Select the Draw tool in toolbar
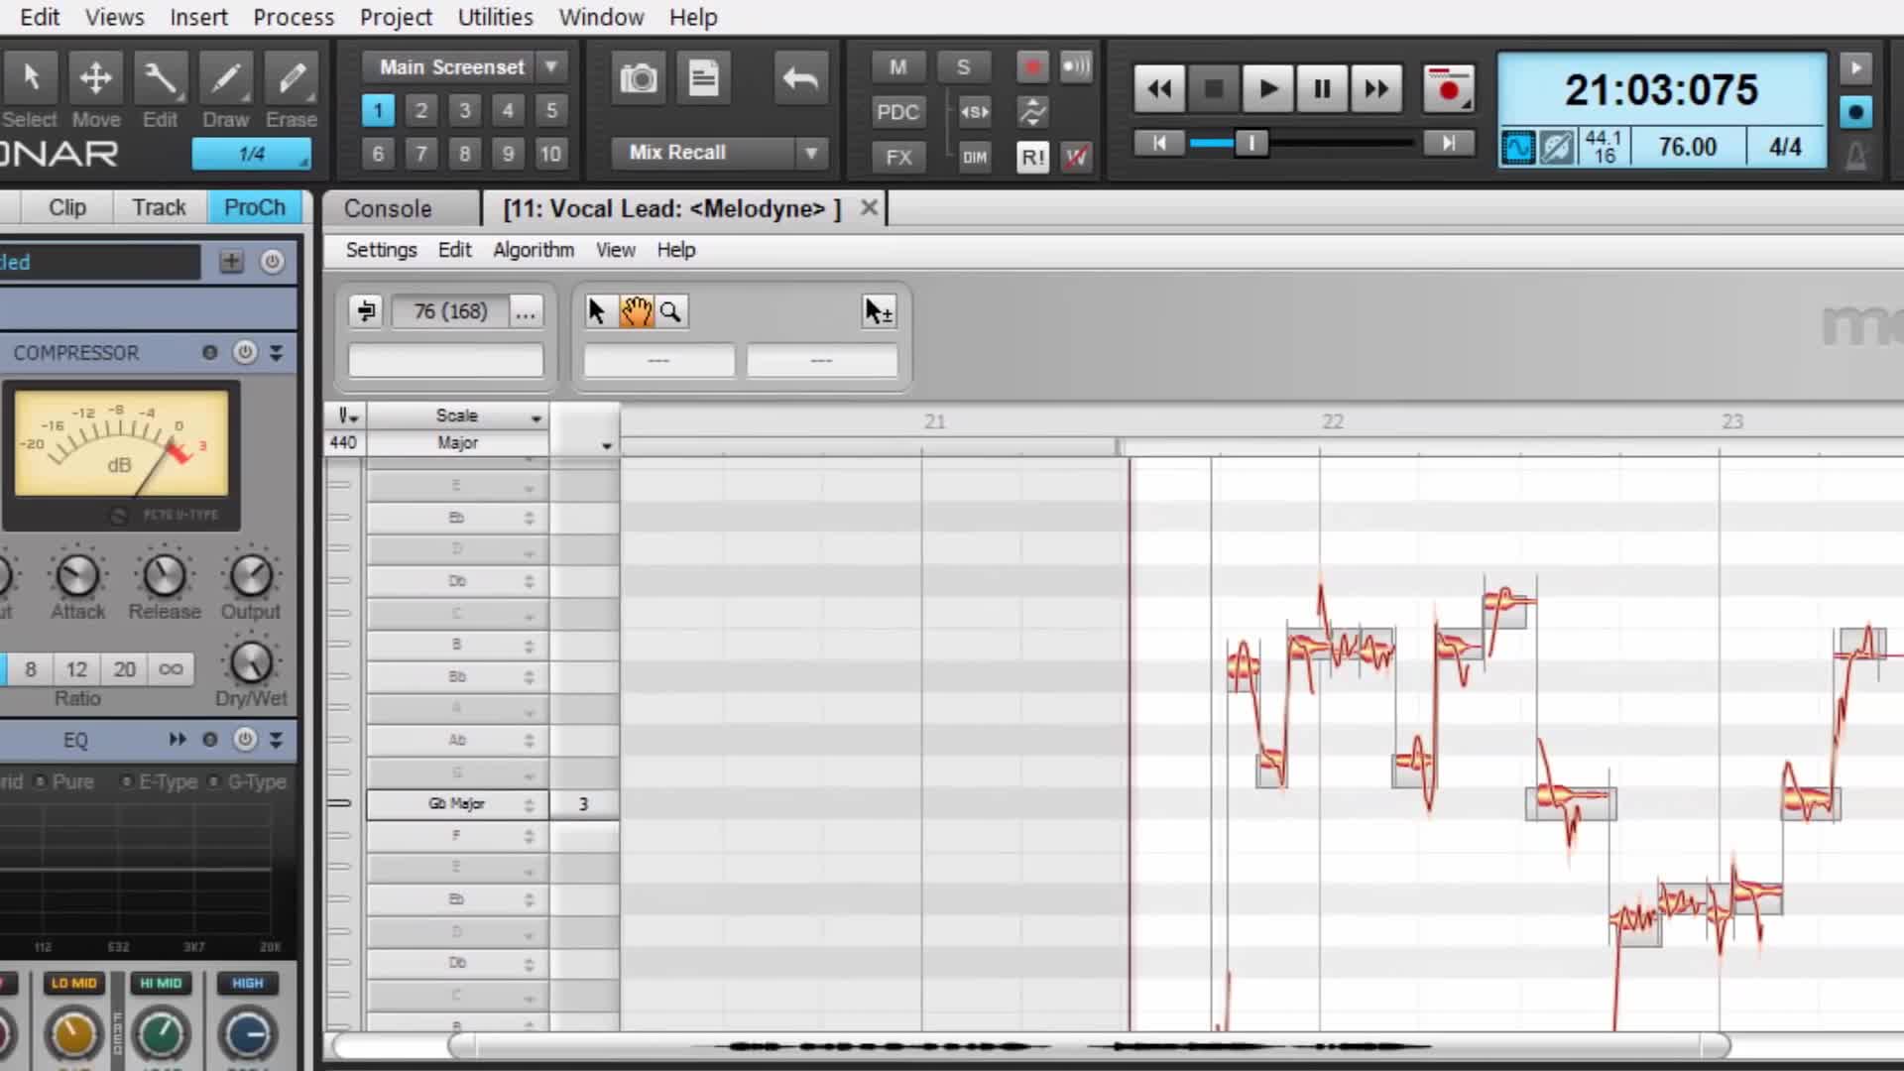The height and width of the screenshot is (1071, 1904). pos(225,79)
